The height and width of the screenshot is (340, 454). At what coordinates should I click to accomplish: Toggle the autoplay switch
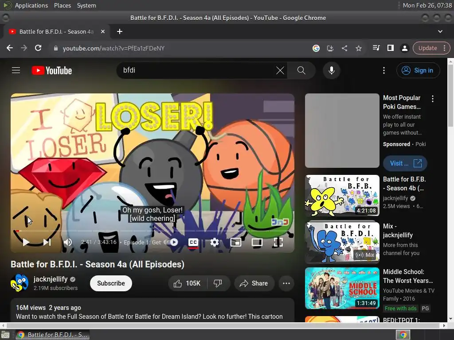click(172, 242)
